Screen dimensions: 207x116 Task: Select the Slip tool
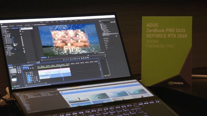click(x=18, y=71)
